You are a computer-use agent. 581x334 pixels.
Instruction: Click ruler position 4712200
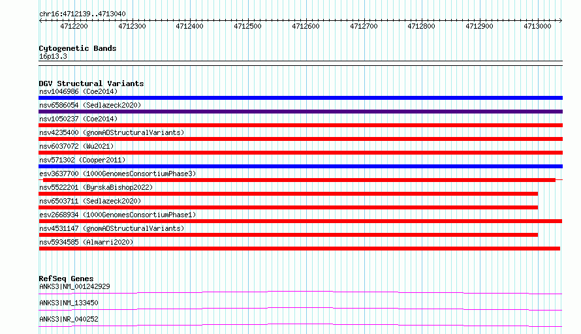pyautogui.click(x=74, y=26)
